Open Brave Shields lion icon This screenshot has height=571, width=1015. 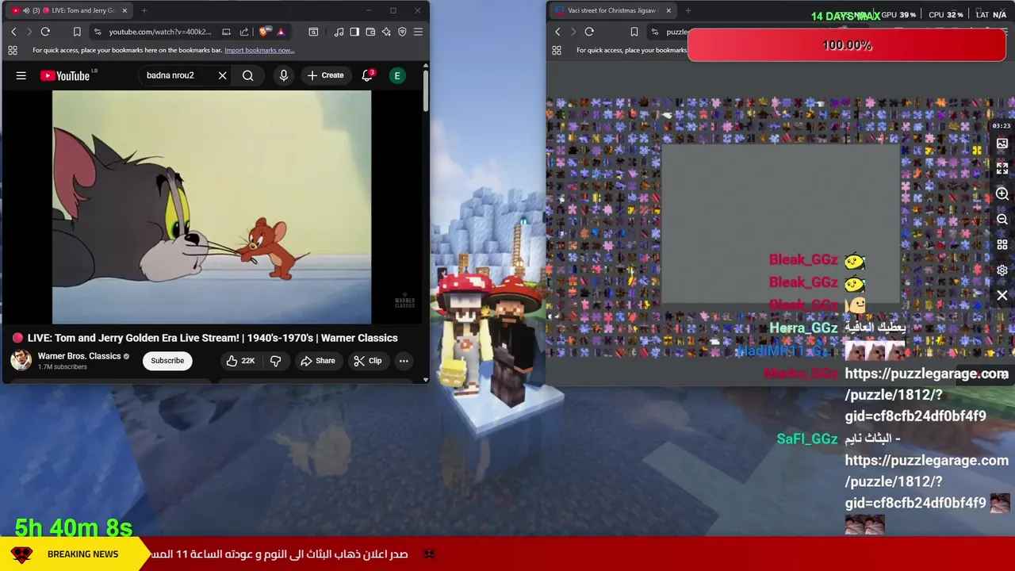264,32
